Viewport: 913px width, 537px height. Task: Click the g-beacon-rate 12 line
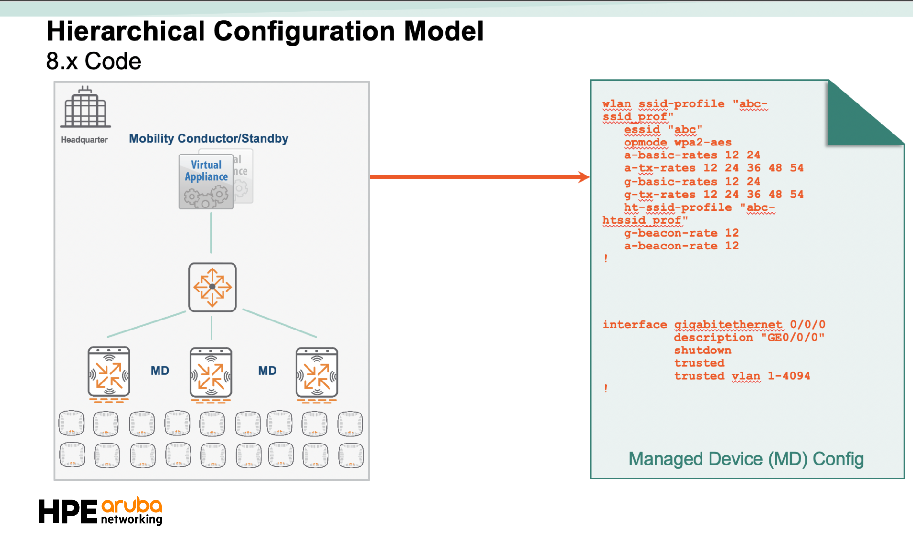click(x=681, y=233)
